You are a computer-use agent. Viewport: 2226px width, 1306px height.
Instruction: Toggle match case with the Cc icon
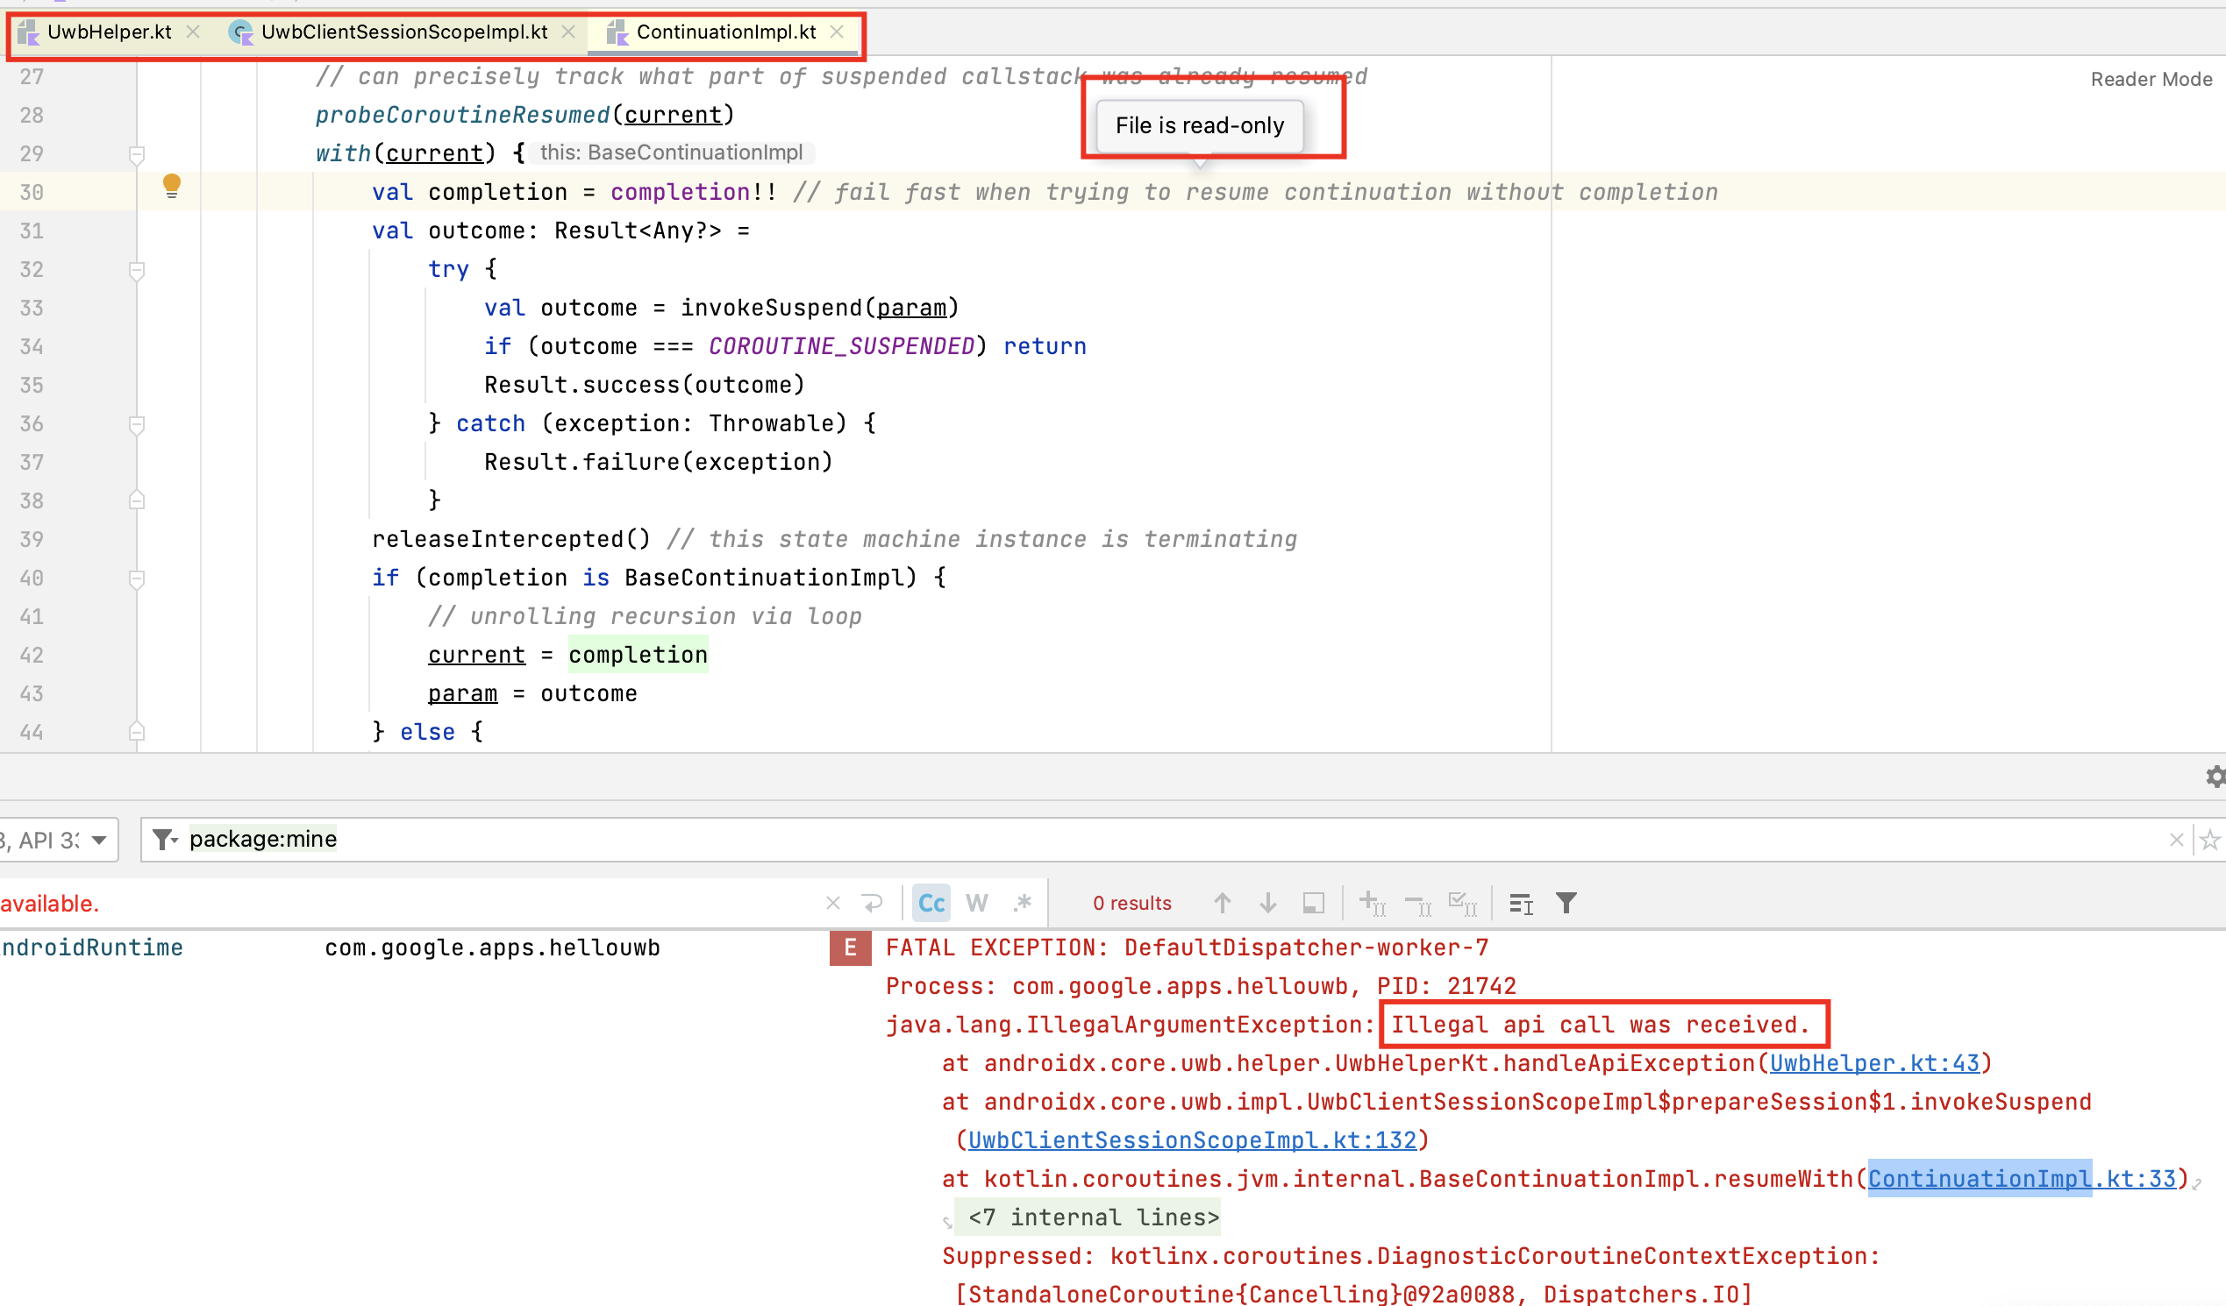tap(931, 903)
